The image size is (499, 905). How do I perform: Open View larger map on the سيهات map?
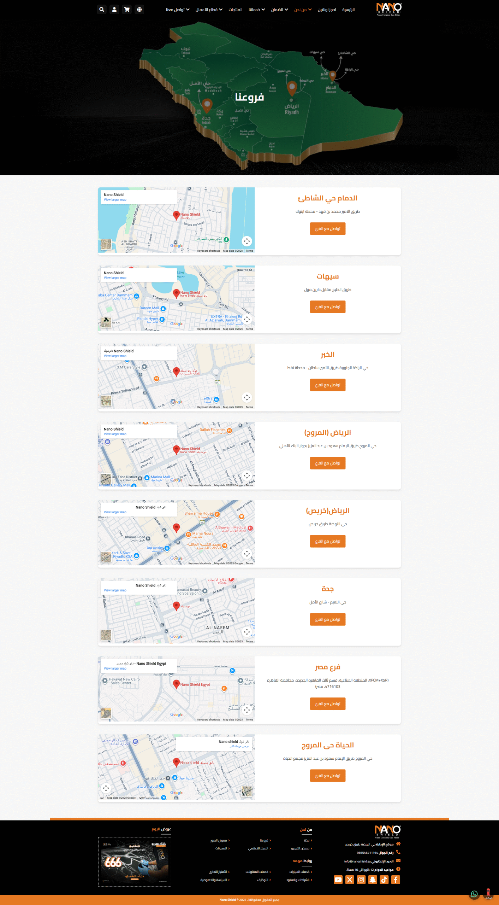(115, 278)
